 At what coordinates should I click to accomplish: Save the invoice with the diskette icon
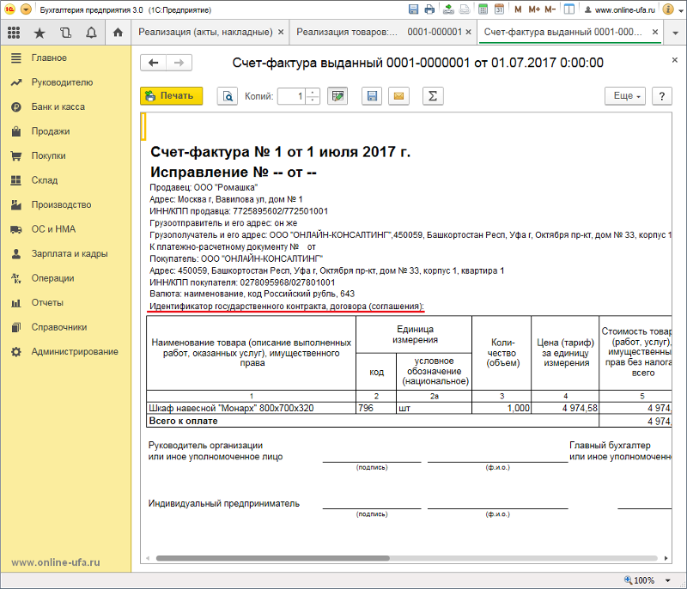372,96
